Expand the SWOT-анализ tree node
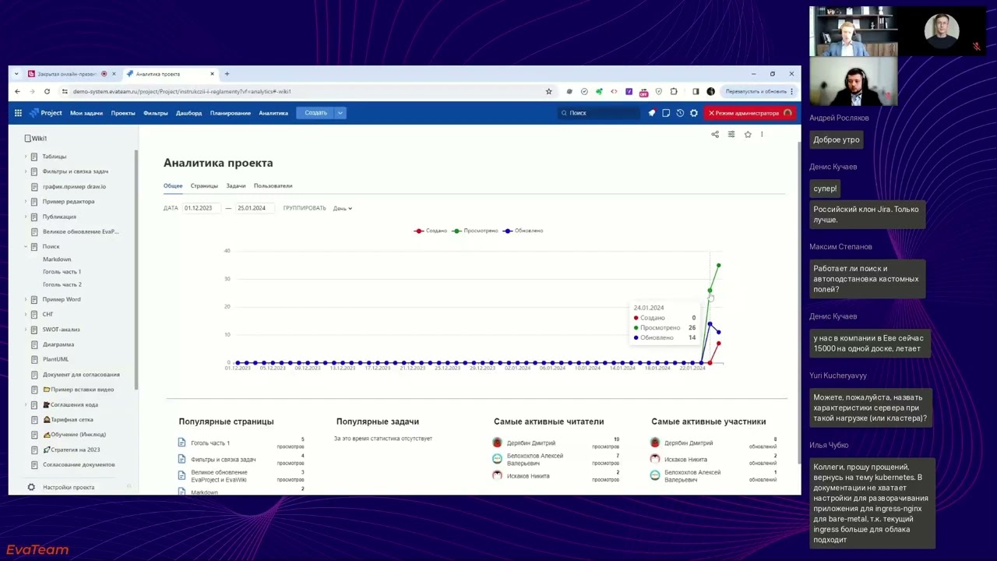Image resolution: width=997 pixels, height=561 pixels. pos(25,330)
